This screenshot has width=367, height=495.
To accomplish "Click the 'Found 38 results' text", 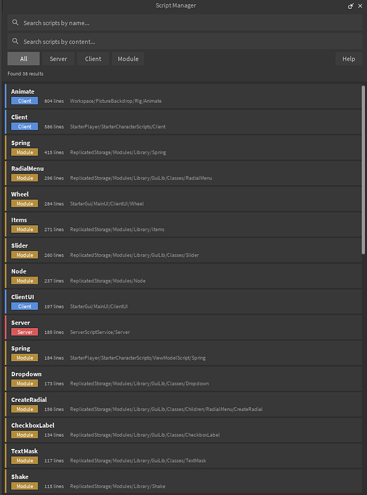I will (x=26, y=73).
